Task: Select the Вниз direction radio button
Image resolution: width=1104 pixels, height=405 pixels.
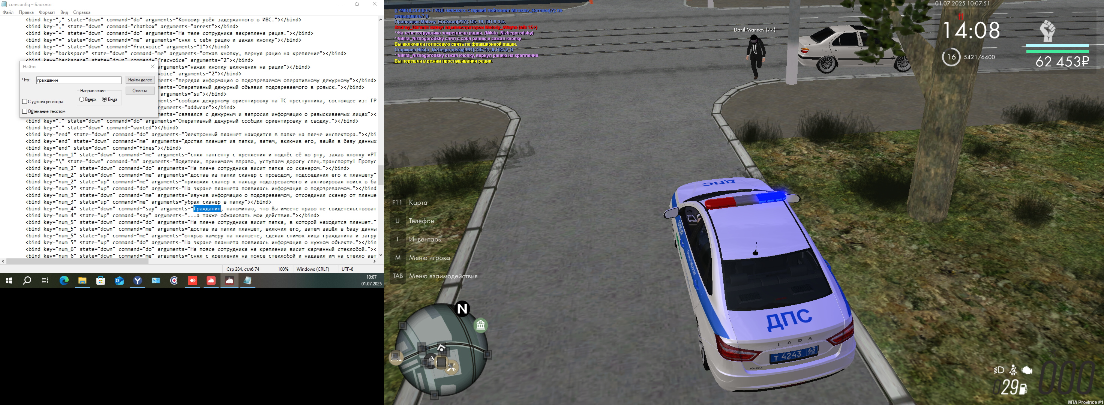Action: tap(105, 99)
